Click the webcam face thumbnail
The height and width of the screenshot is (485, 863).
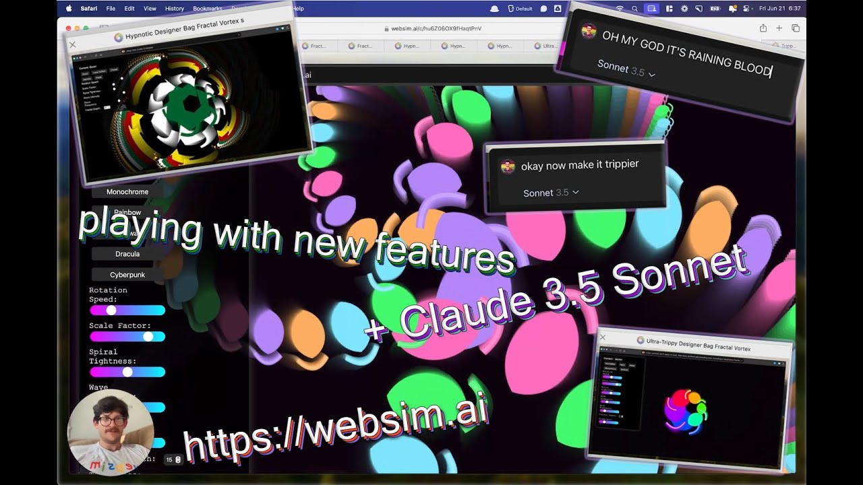pos(111,432)
